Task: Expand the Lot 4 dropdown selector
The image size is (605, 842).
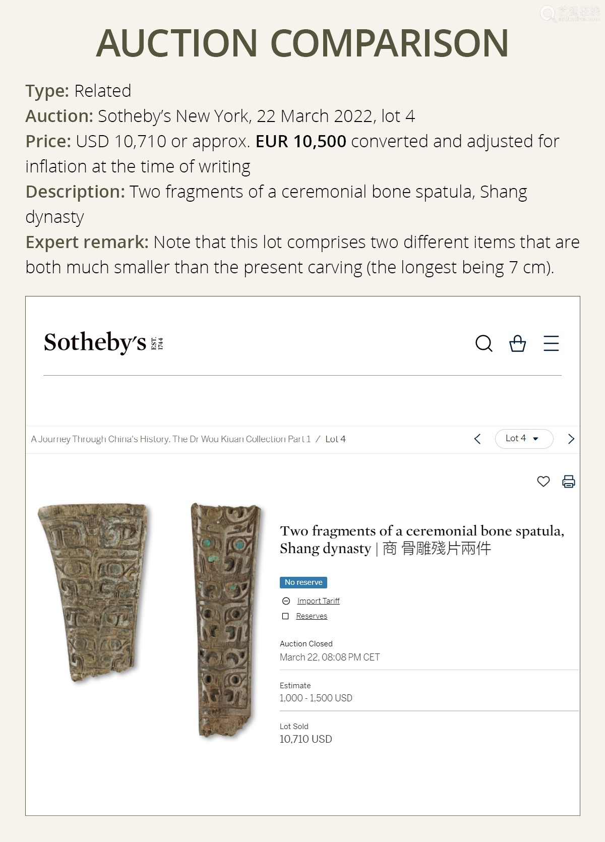Action: click(x=524, y=439)
